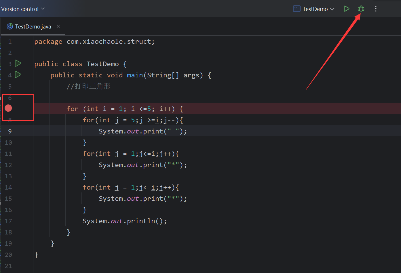
Task: Click line number 20 in the gutter
Action: (x=8, y=255)
